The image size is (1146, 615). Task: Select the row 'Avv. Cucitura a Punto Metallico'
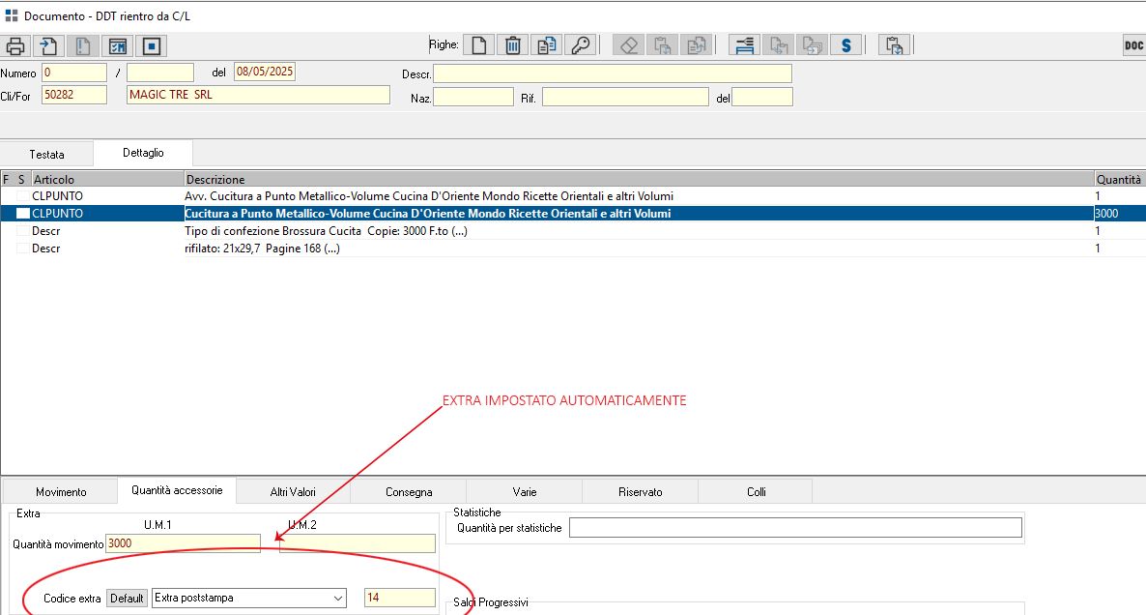573,196
